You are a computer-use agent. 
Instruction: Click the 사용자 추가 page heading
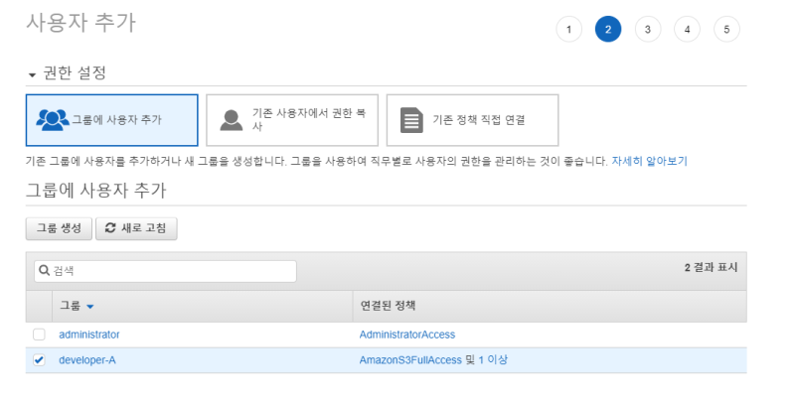click(x=80, y=23)
